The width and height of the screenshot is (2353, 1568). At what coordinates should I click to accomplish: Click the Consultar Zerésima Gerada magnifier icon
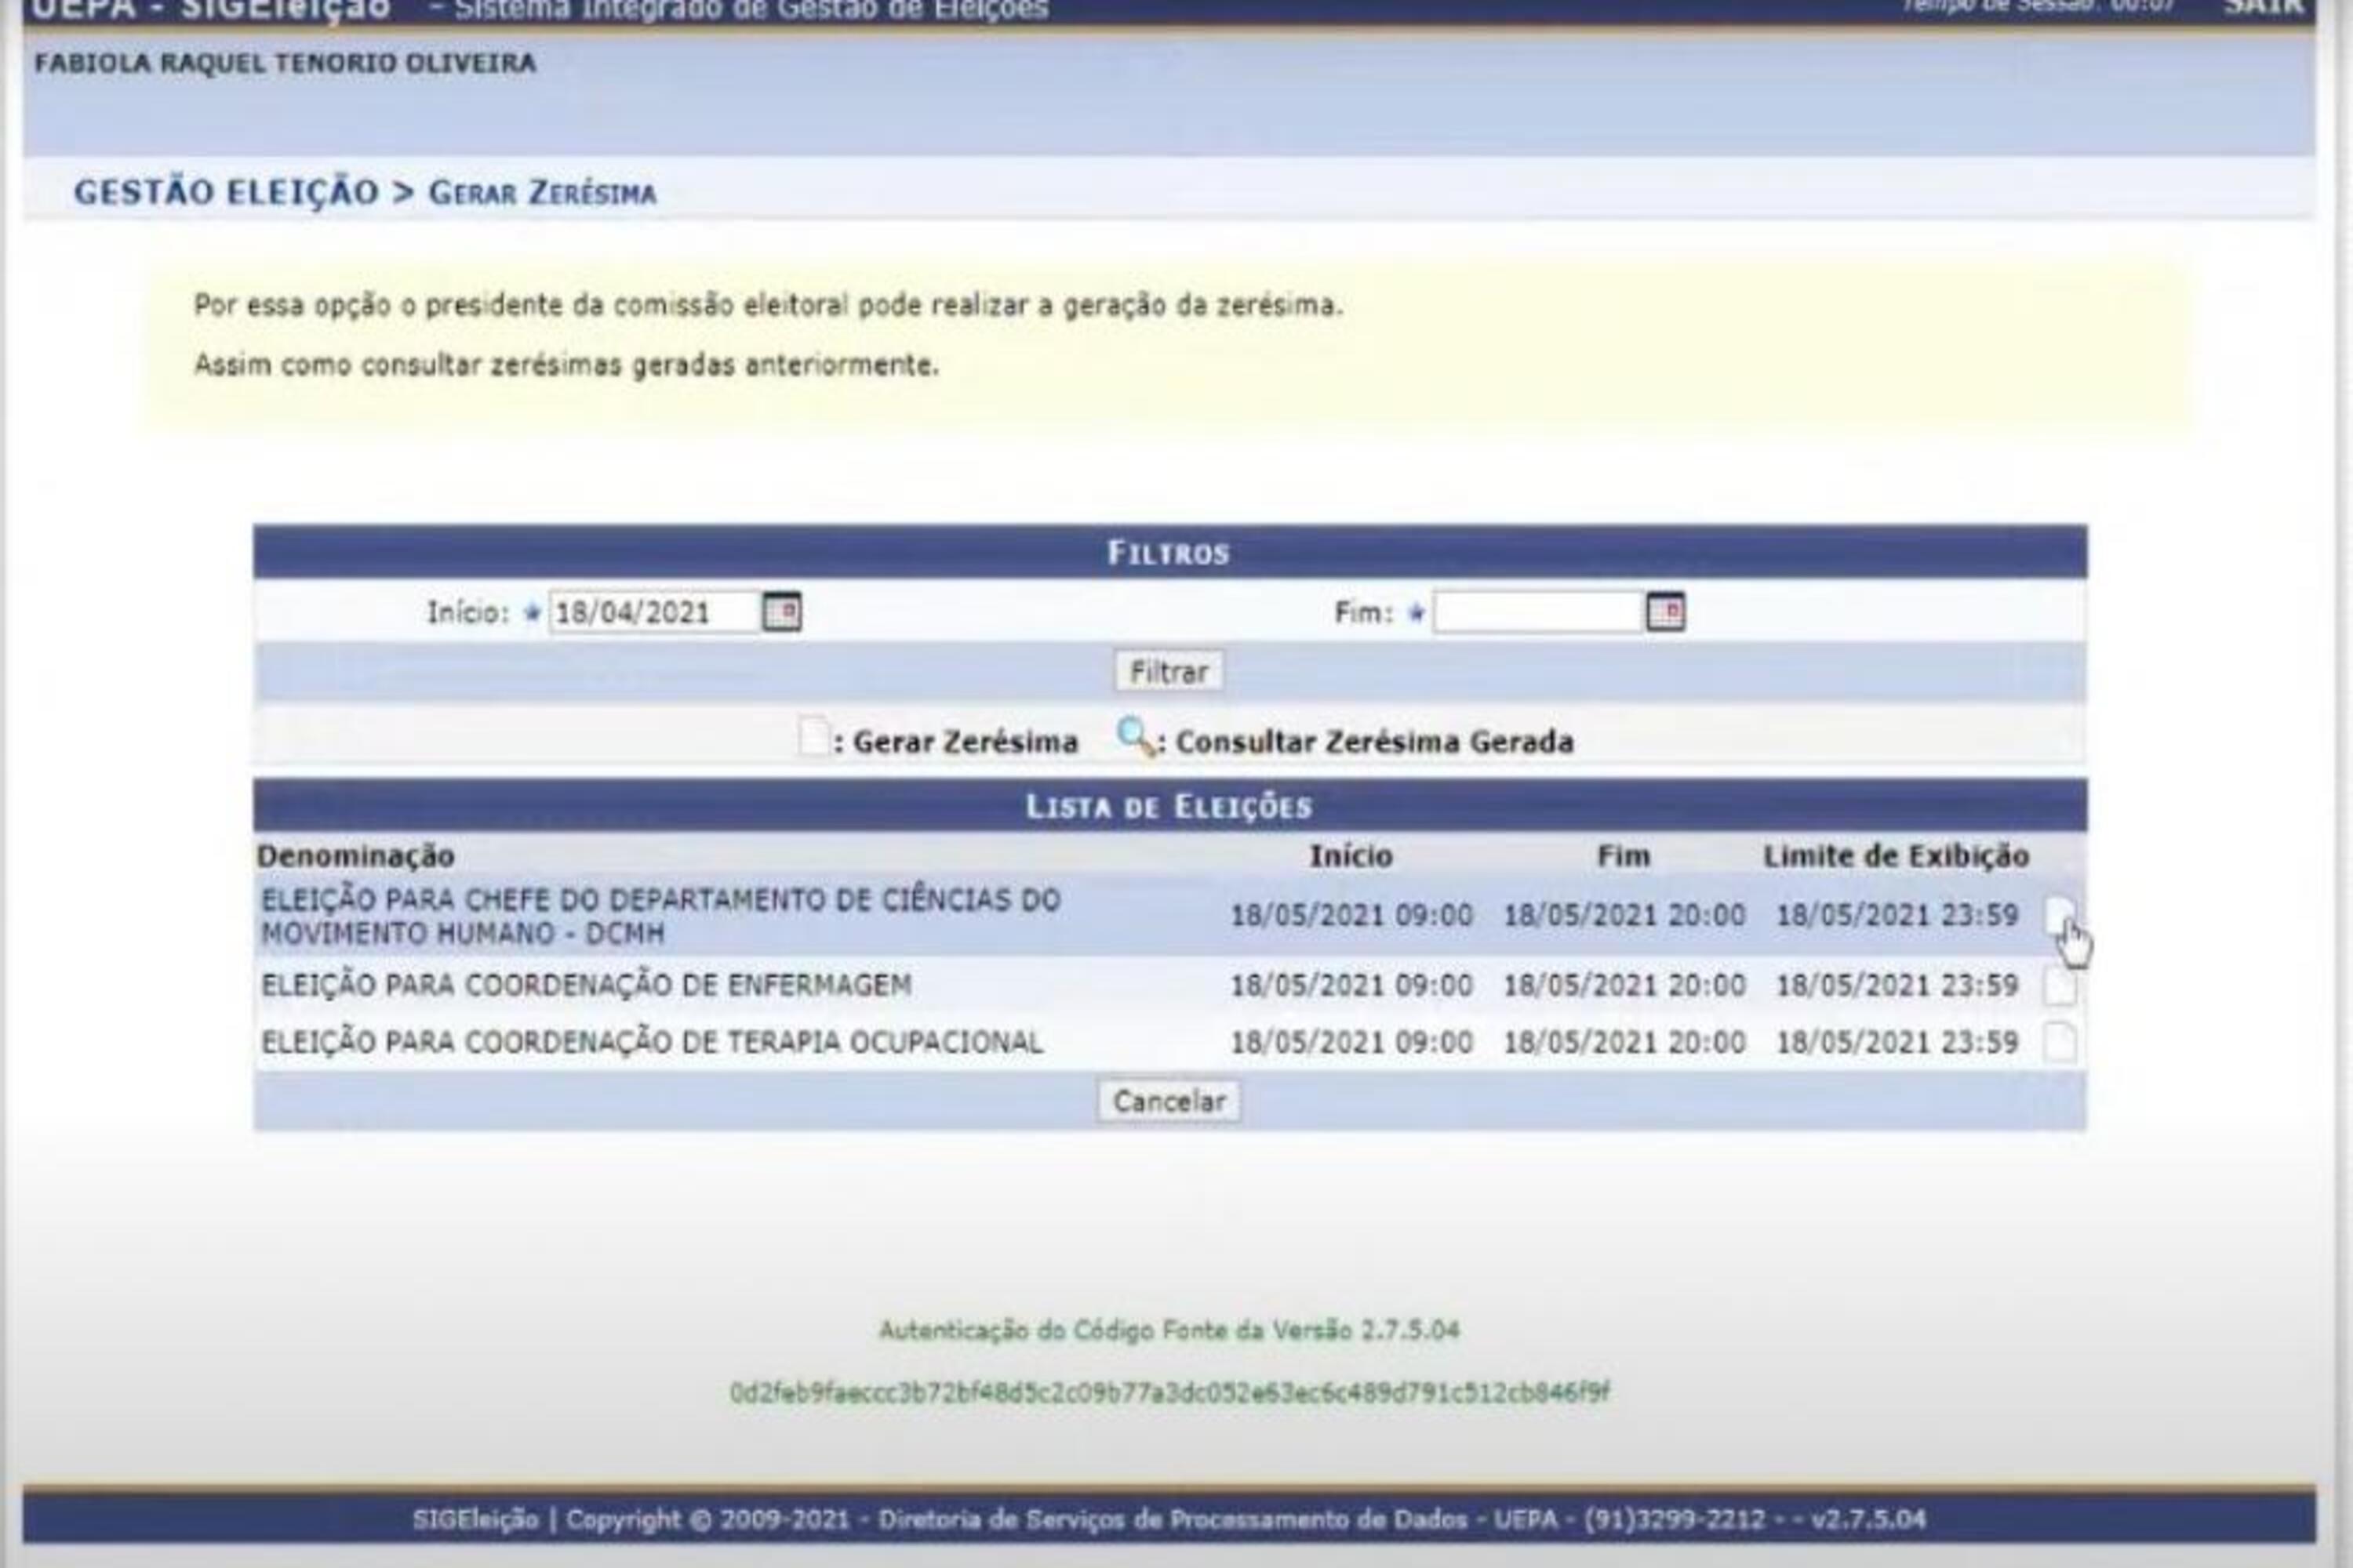[1134, 738]
